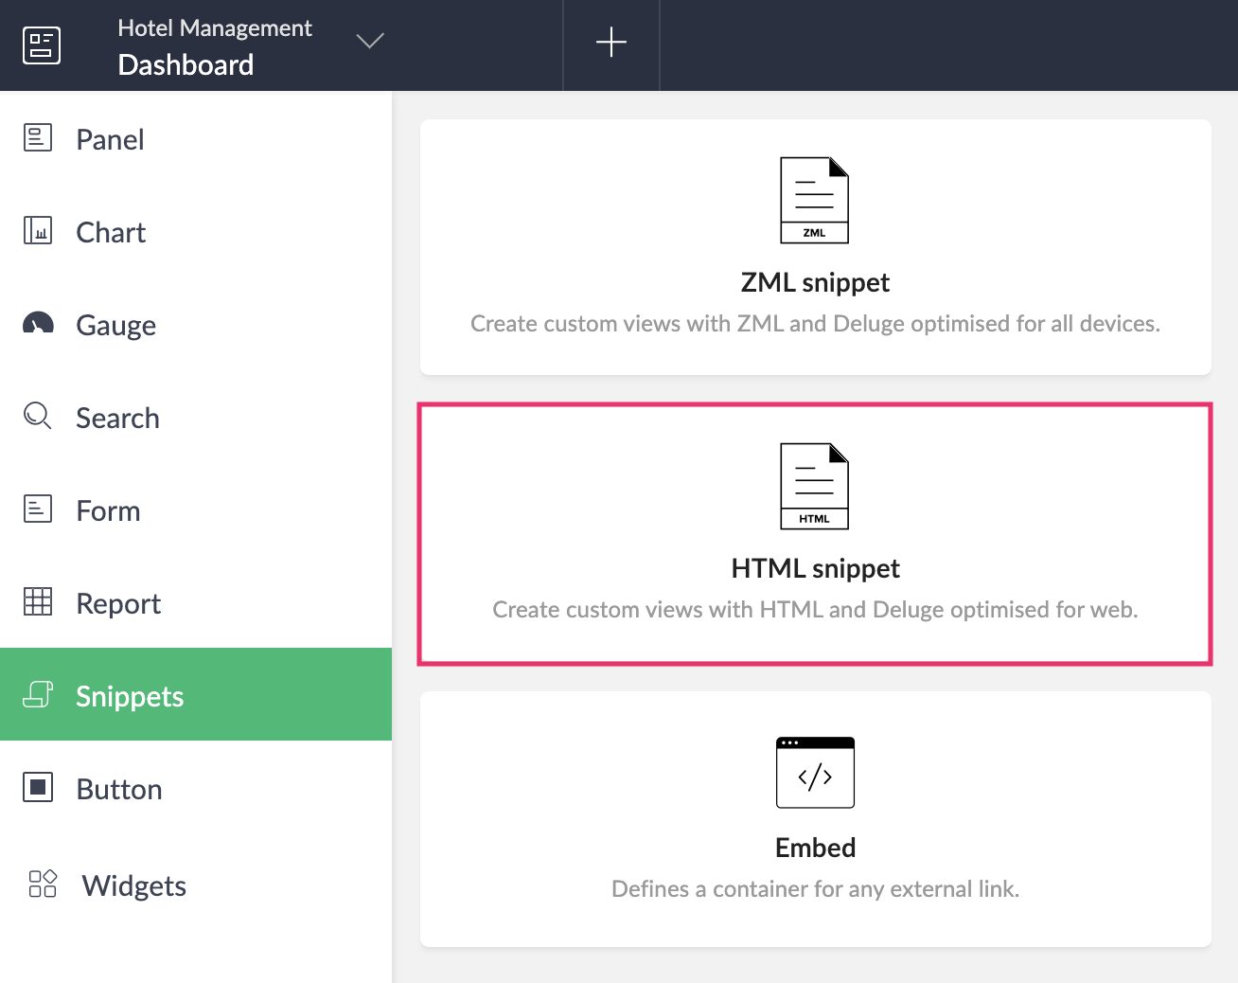Click the Report grid icon
The height and width of the screenshot is (983, 1238).
[x=38, y=601]
